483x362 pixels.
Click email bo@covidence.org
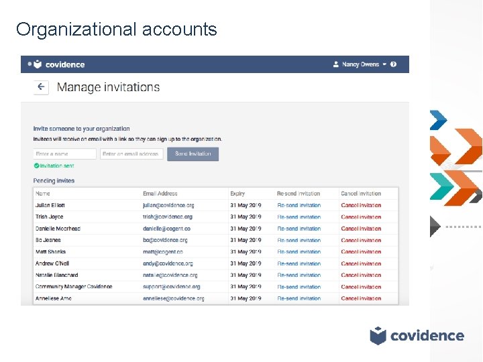[x=165, y=241]
